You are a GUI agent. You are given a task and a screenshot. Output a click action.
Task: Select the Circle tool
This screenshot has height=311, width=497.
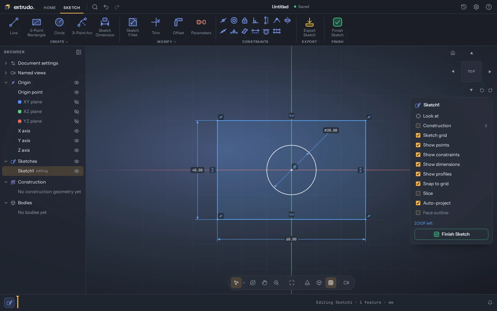point(59,26)
